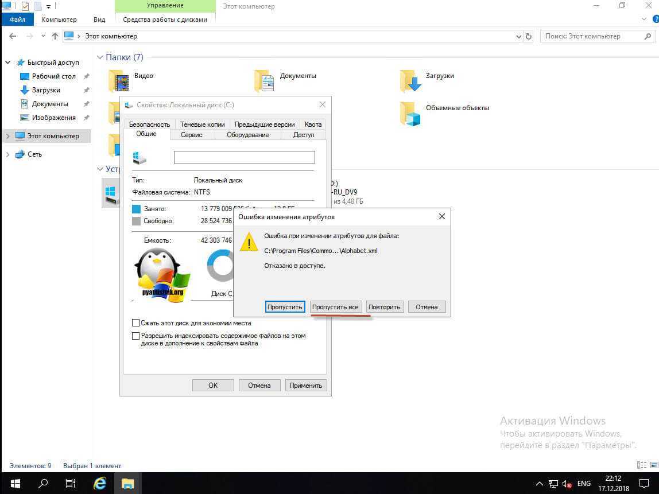
Task: Open the Windows Start menu
Action: click(x=15, y=483)
